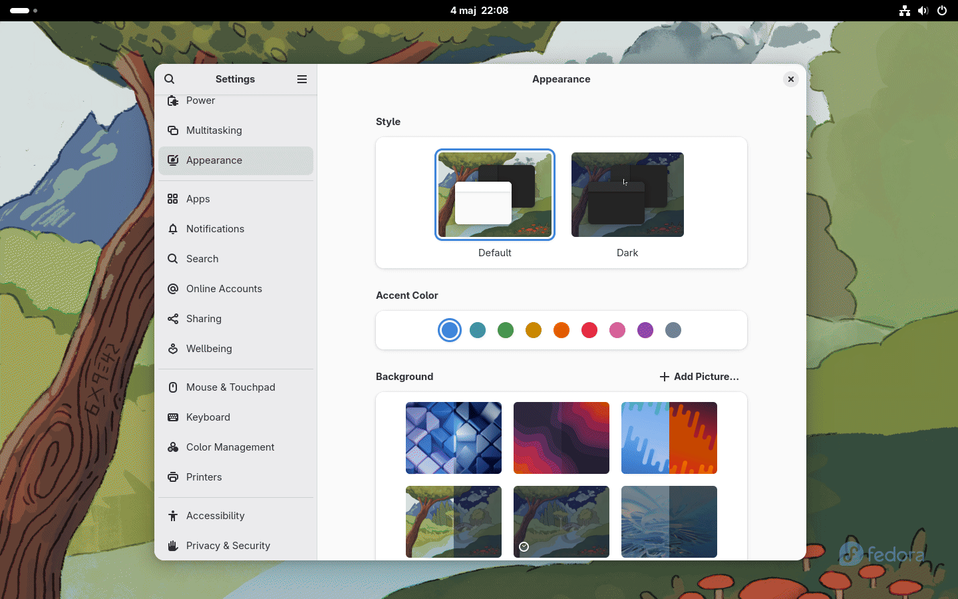Open the Wellbeing settings panel
The width and height of the screenshot is (958, 599).
tap(236, 349)
